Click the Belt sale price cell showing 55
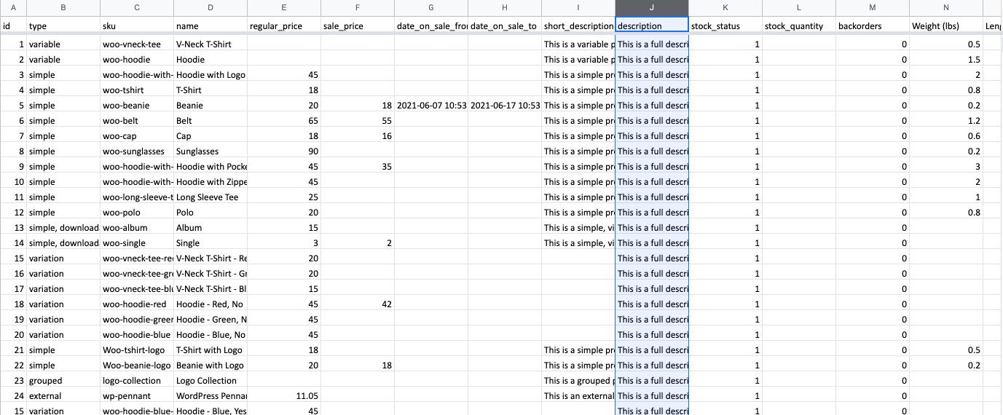This screenshot has width=1003, height=415. pos(357,121)
